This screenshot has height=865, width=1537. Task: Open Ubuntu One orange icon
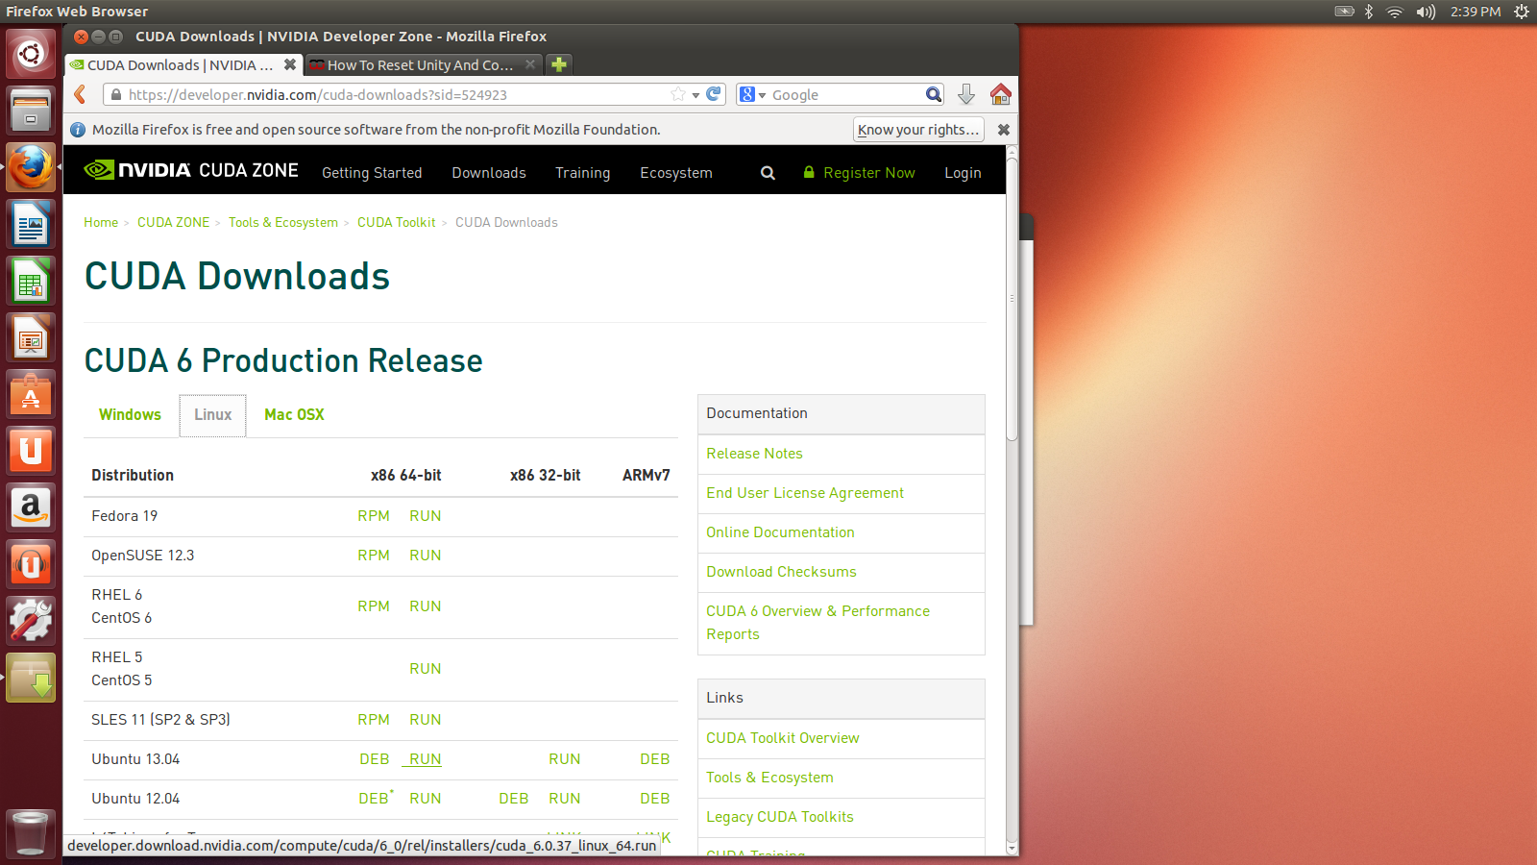coord(31,451)
